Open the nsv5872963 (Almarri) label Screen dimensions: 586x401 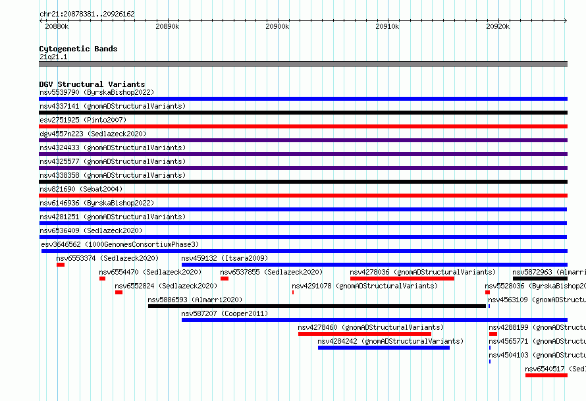coord(549,272)
